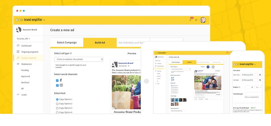
Task: Open the Set Schedule and Budget tab on tablet
Action: coord(203,62)
